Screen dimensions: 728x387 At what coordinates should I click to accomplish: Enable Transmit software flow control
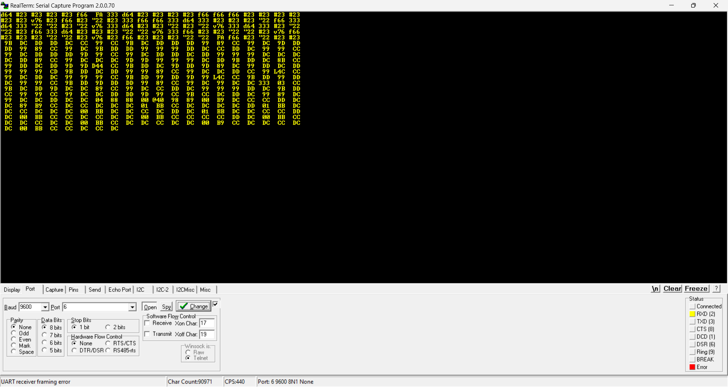tap(147, 334)
